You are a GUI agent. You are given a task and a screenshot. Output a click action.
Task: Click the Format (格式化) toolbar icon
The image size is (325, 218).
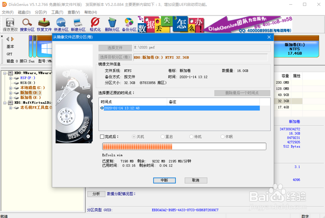pos(95,25)
